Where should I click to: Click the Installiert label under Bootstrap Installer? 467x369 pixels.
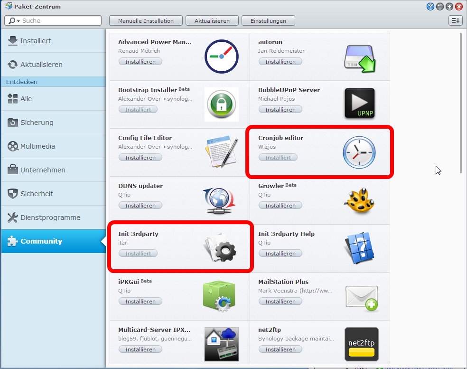click(138, 109)
